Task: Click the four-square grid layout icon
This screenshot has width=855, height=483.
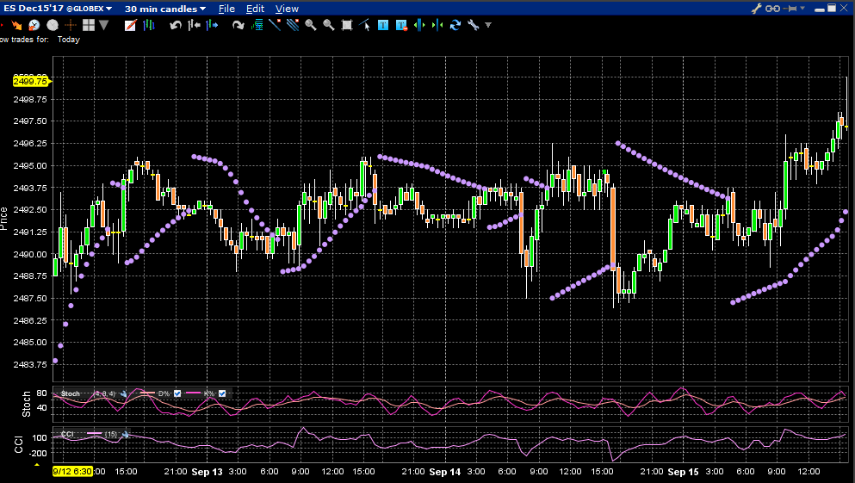Action: pos(89,25)
